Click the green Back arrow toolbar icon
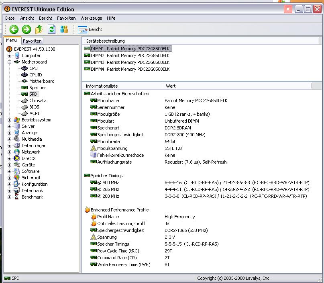 click(14, 29)
